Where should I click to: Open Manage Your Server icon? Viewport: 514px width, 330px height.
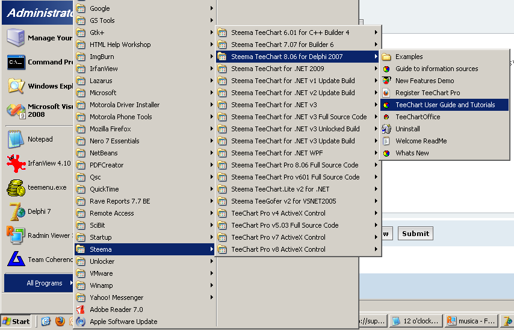[16, 37]
